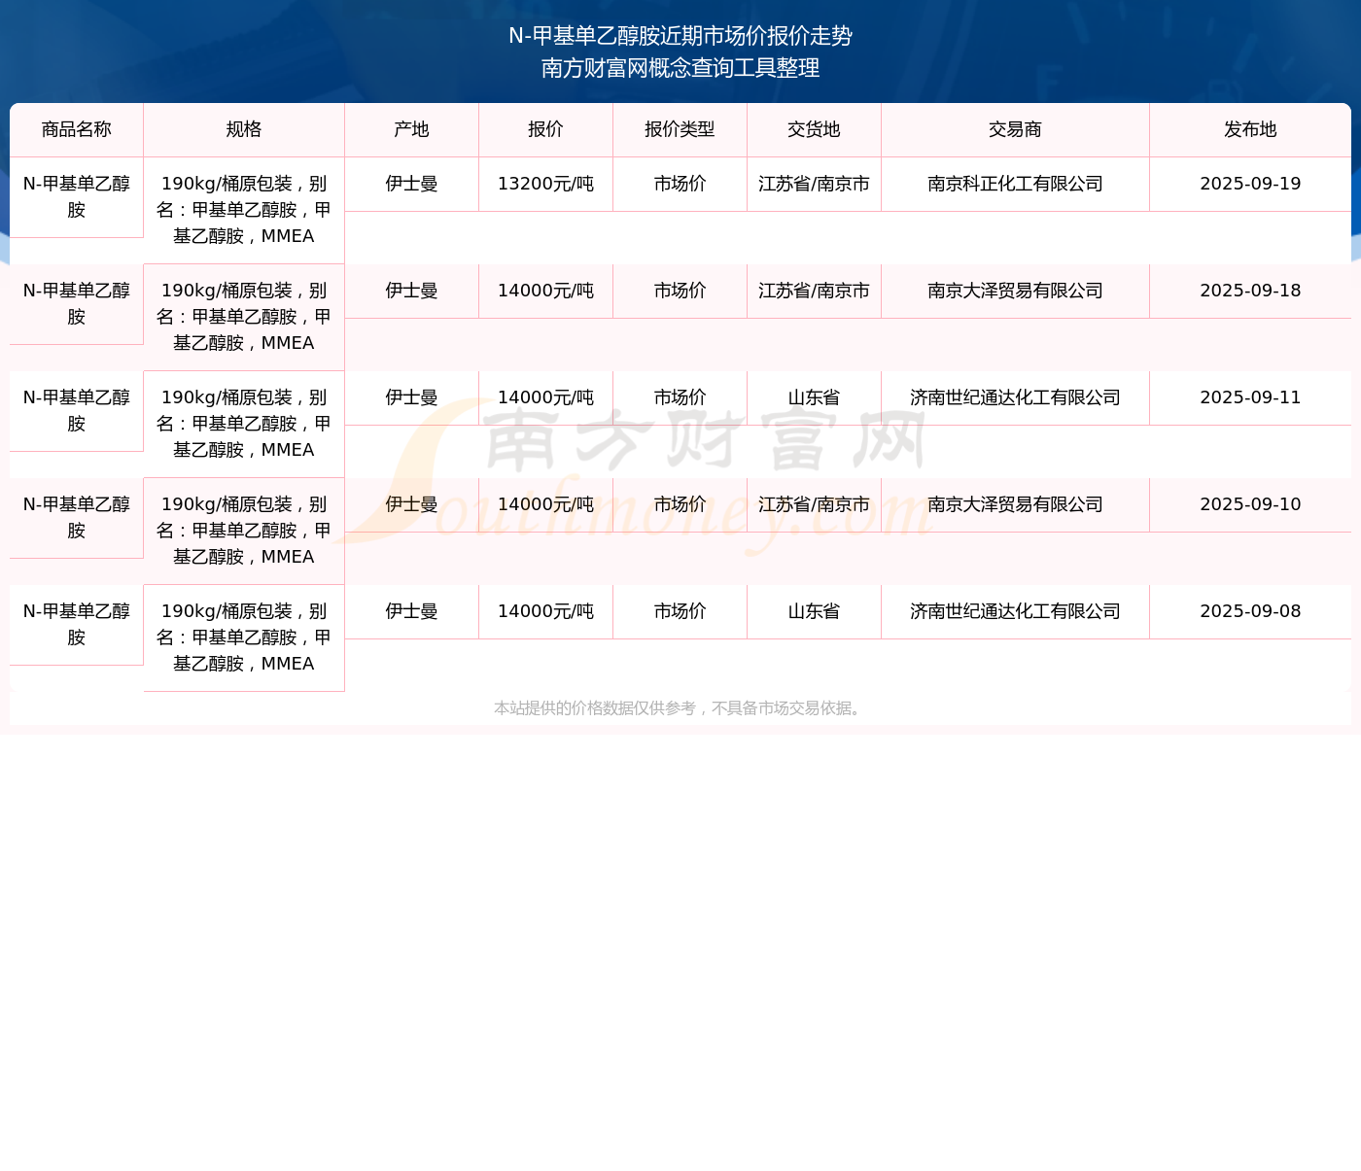Viewport: 1361px width, 1171px height.
Task: Click the 190kg/桶原包装 spec in 2025-09-18 row
Action: (244, 317)
